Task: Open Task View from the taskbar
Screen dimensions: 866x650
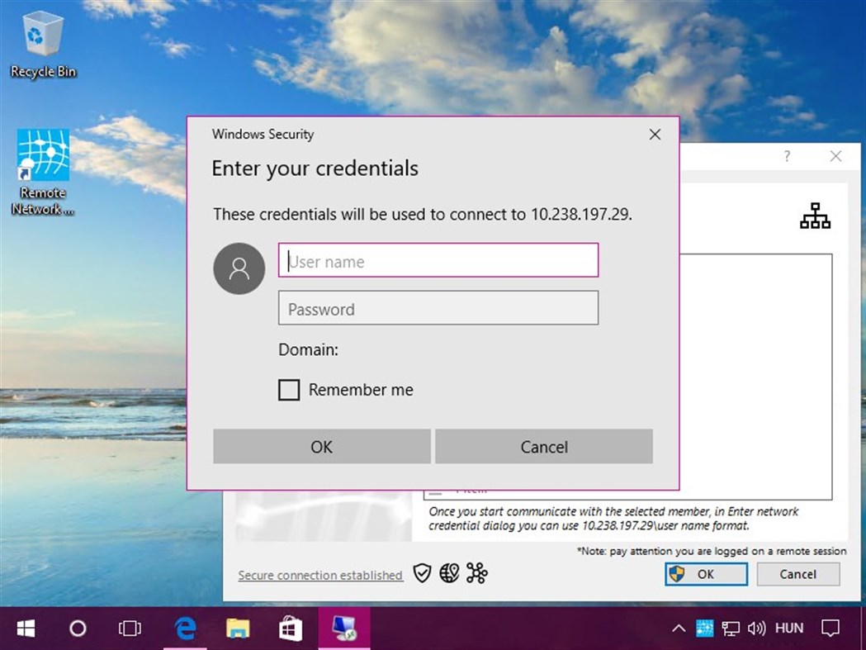Action: [x=130, y=628]
